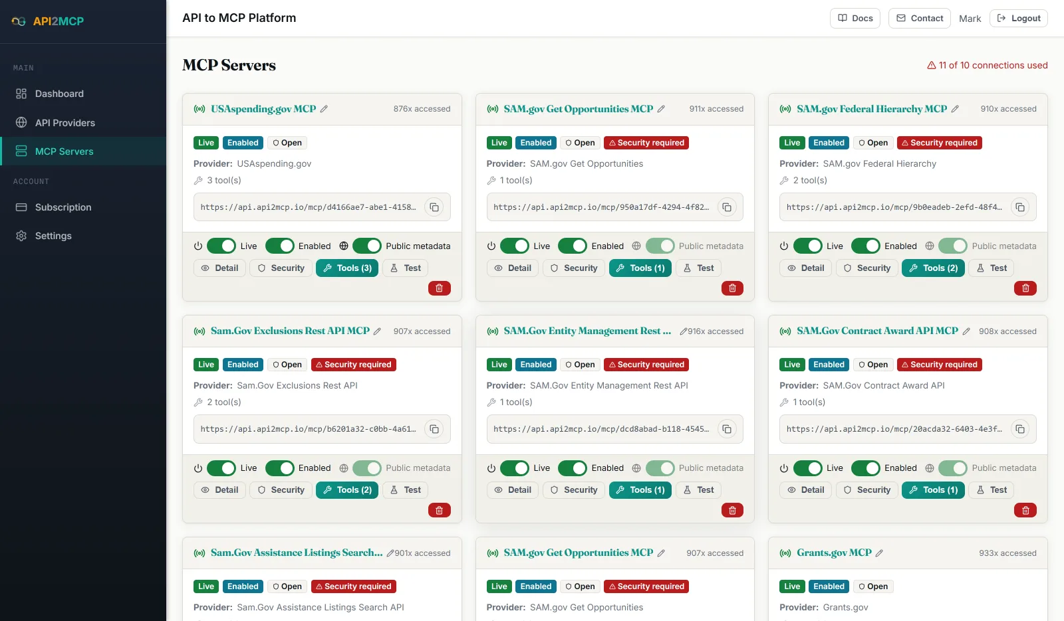Open the Docs link

pos(855,19)
